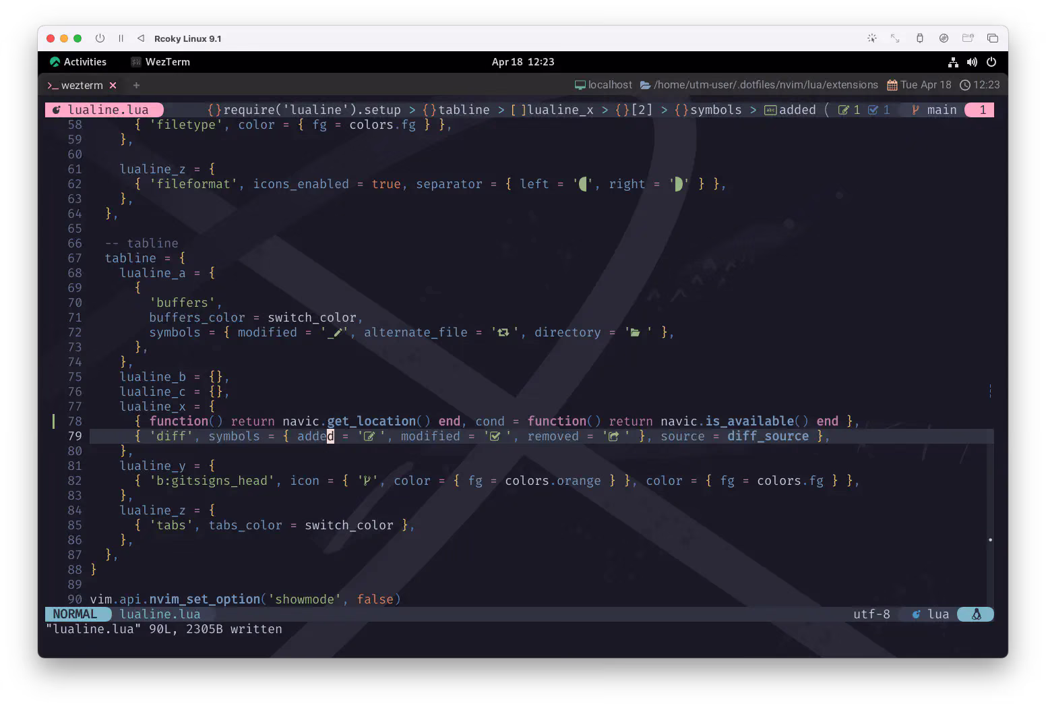Click the folder icon before the path
The image size is (1046, 708).
(x=645, y=85)
